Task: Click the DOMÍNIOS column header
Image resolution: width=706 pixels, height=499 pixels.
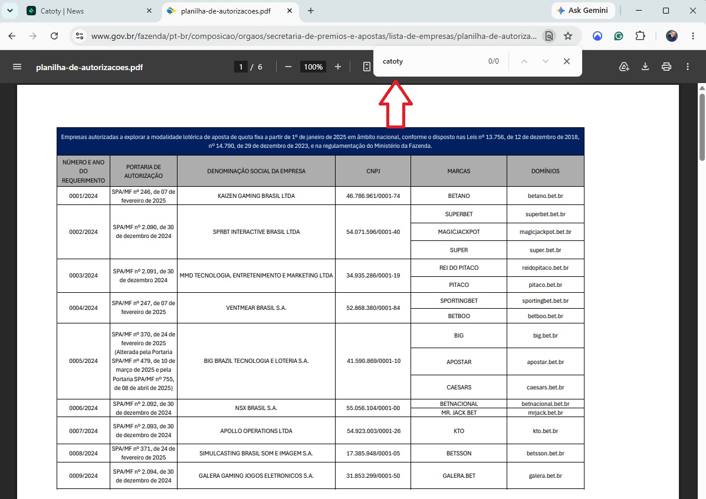Action: click(x=545, y=171)
